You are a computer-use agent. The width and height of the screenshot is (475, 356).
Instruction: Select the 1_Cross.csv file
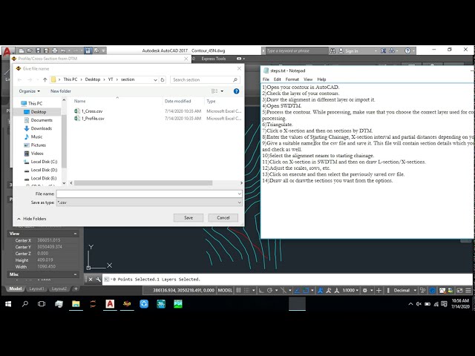(x=92, y=111)
